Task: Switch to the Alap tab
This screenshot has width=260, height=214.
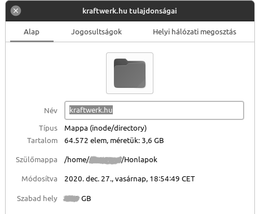Action: click(x=32, y=32)
